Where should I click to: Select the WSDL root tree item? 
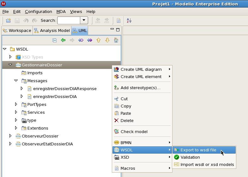tap(19, 49)
